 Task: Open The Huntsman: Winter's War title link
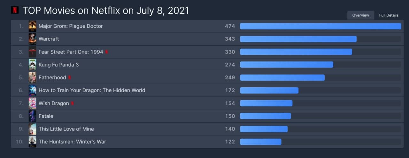click(72, 142)
